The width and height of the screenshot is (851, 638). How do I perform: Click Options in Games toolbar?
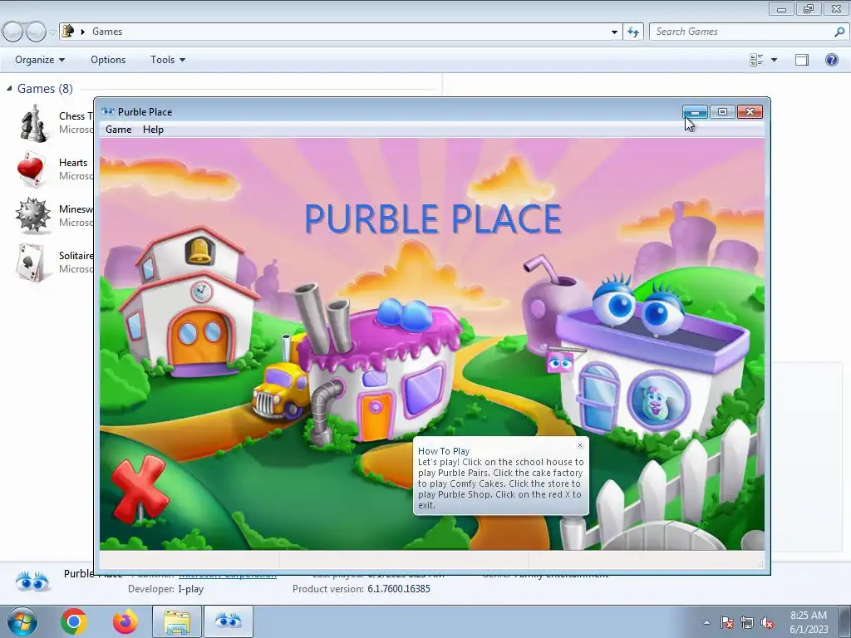(108, 60)
